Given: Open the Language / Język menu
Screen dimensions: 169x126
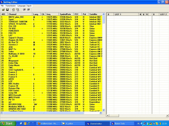Looking at the screenshot, I should pyautogui.click(x=24, y=6).
